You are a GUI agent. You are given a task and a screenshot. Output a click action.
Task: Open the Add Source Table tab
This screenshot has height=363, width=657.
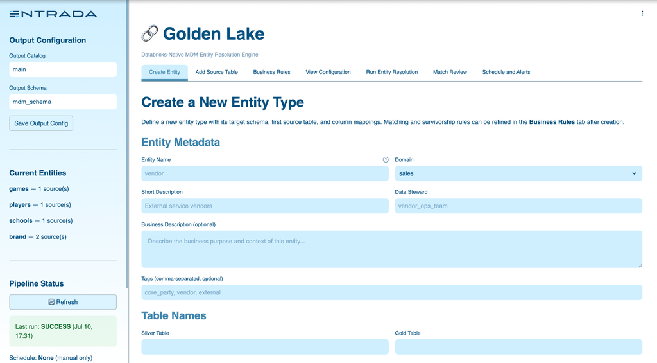click(x=217, y=72)
